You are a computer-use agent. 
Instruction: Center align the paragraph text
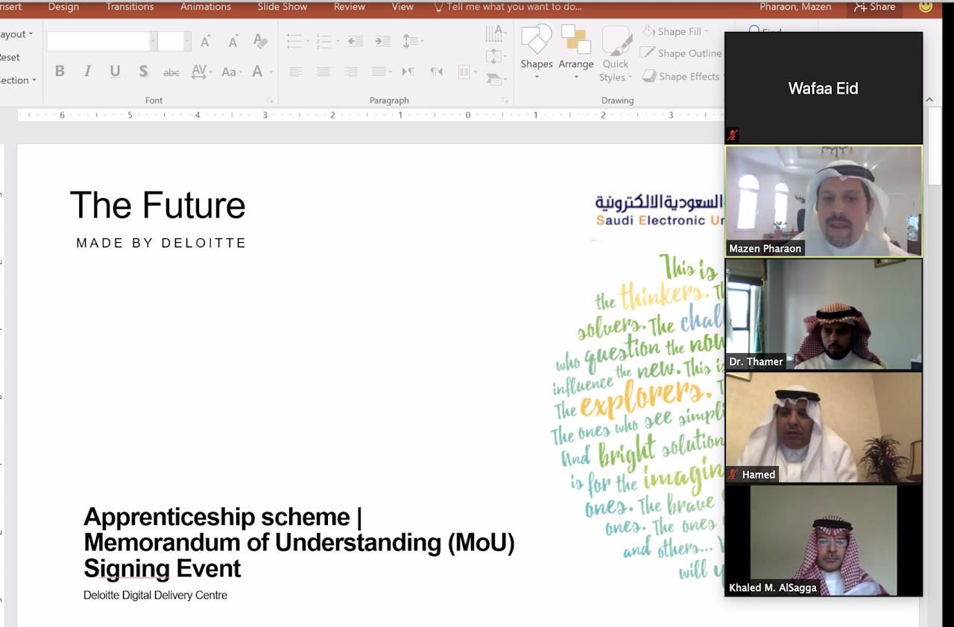[x=323, y=71]
